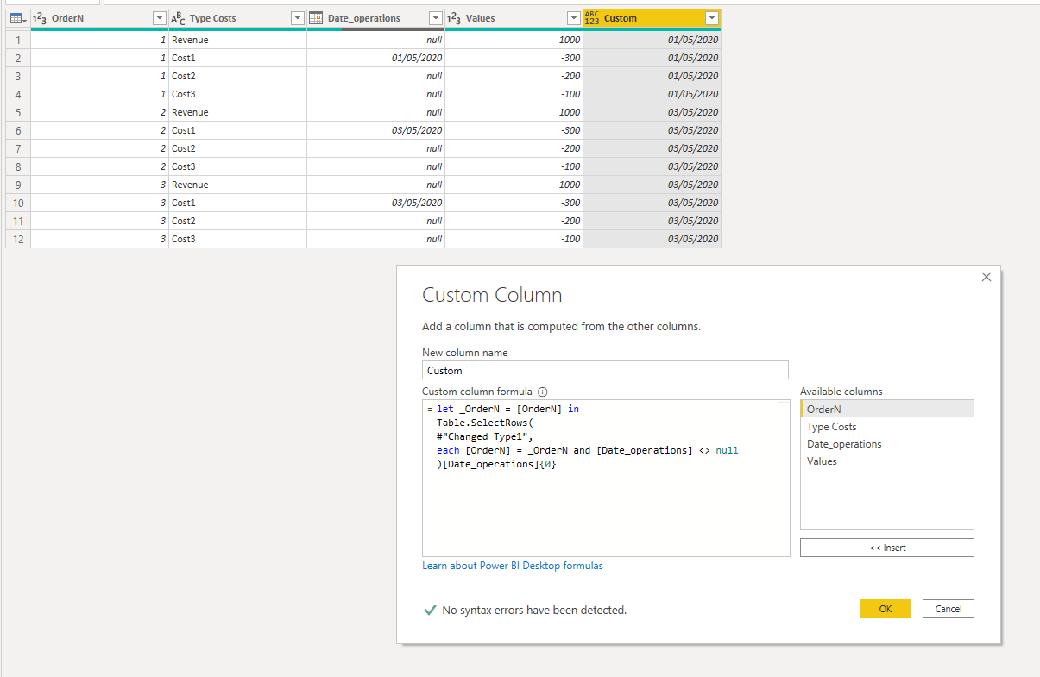Screen dimensions: 1040x677
Task: Select the Date_operations column header
Action: coord(375,18)
